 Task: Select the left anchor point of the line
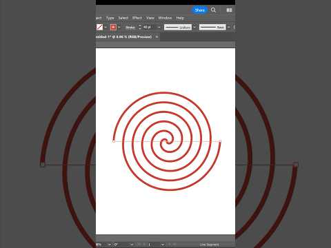114,141
